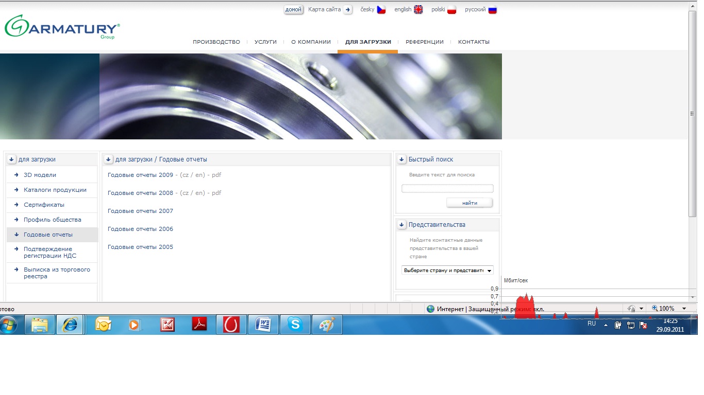Launch Opera browser from taskbar
This screenshot has width=704, height=395.
click(231, 325)
